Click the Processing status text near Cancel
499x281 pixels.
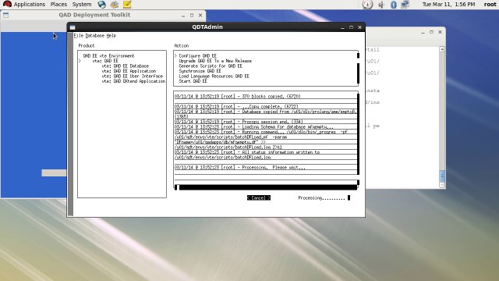(321, 198)
